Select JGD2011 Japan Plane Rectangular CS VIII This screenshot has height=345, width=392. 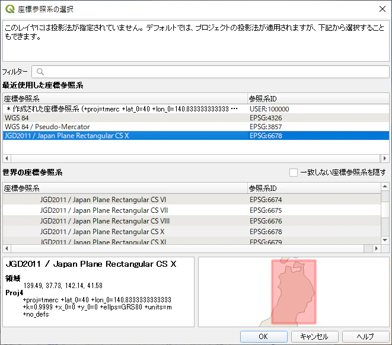(192, 221)
